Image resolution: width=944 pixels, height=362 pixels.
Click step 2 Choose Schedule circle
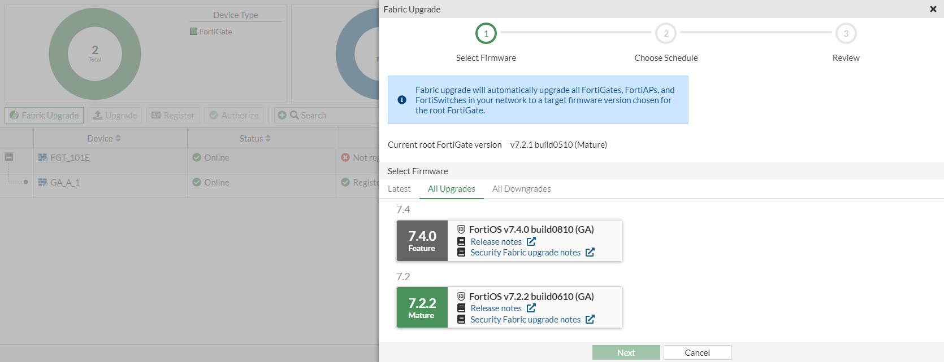click(666, 33)
